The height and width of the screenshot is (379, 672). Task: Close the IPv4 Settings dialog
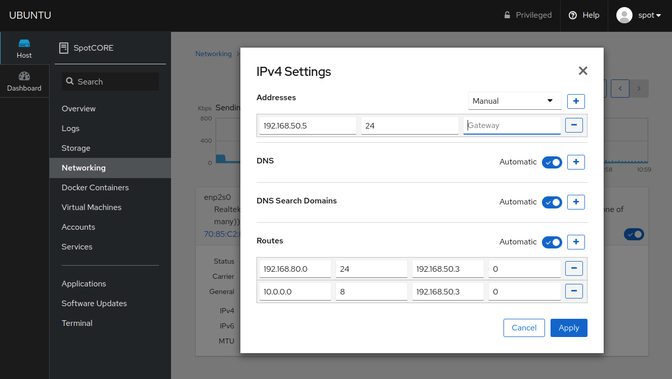point(583,71)
